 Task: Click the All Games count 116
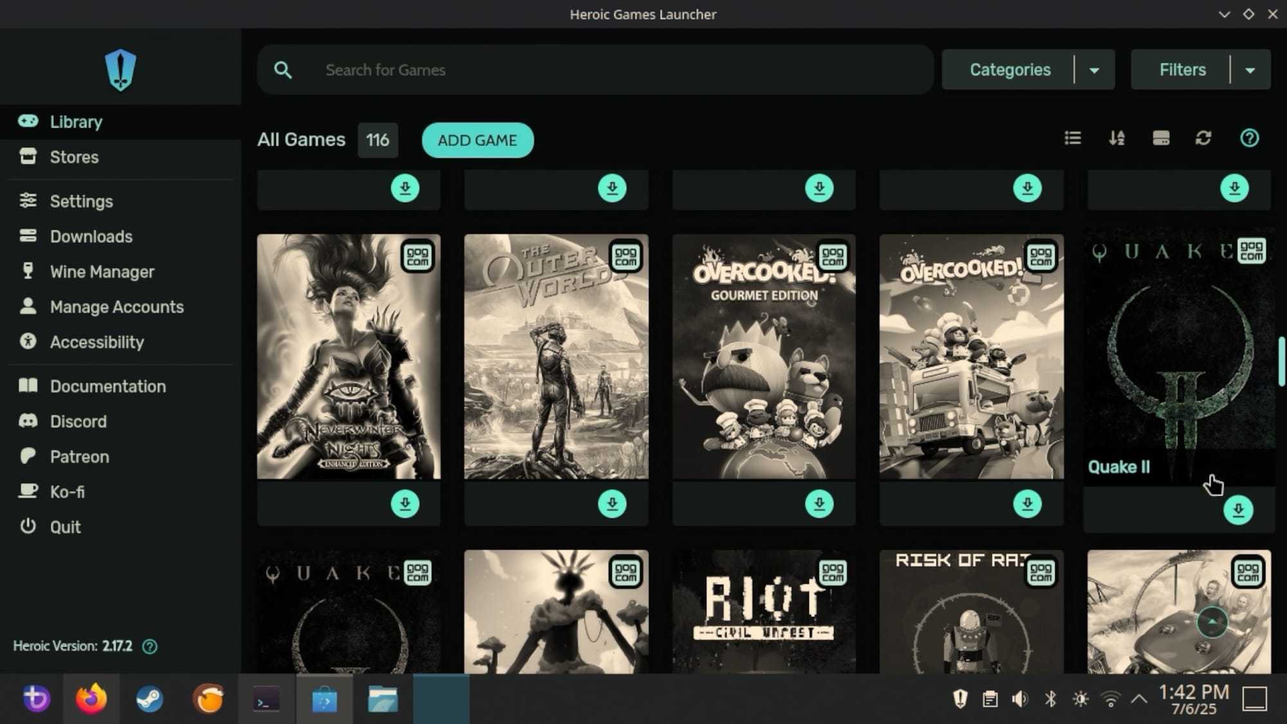pyautogui.click(x=378, y=140)
